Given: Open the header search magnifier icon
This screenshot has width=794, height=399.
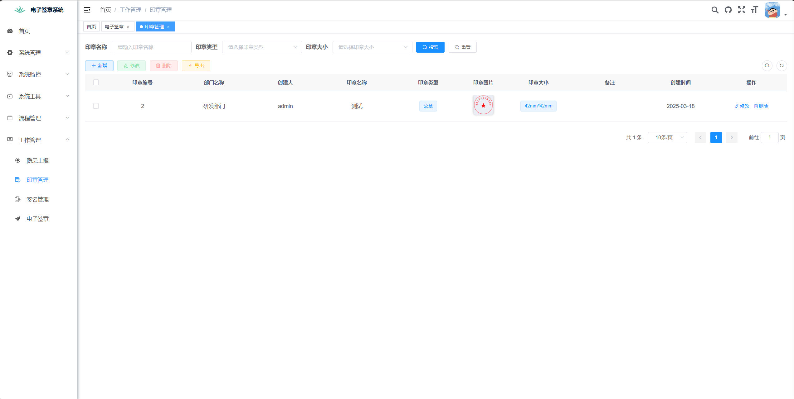Looking at the screenshot, I should point(715,10).
